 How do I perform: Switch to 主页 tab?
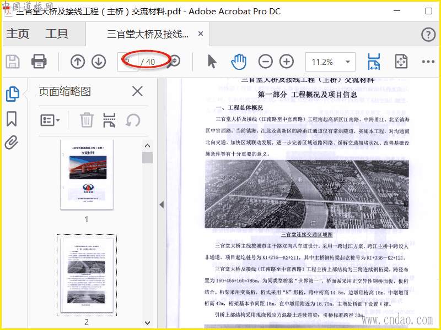pyautogui.click(x=18, y=34)
